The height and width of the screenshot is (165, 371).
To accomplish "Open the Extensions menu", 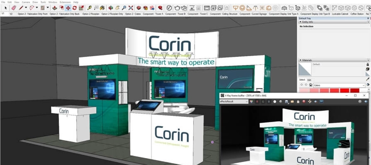I will click(66, 2).
